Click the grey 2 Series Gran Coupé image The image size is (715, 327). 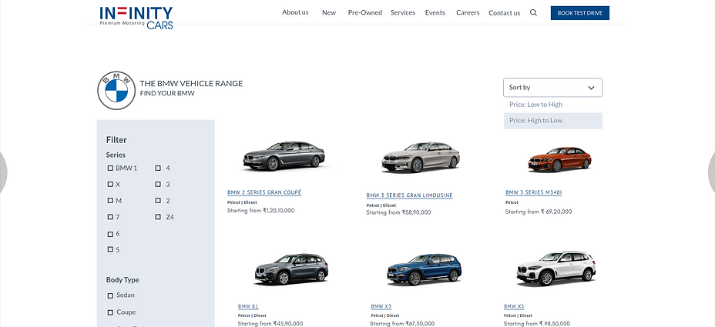284,155
